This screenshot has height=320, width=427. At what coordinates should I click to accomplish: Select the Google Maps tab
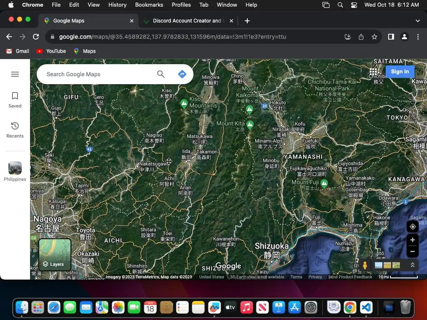coord(88,21)
